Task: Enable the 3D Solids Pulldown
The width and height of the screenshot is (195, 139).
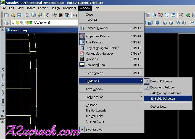Action: tap(168, 99)
